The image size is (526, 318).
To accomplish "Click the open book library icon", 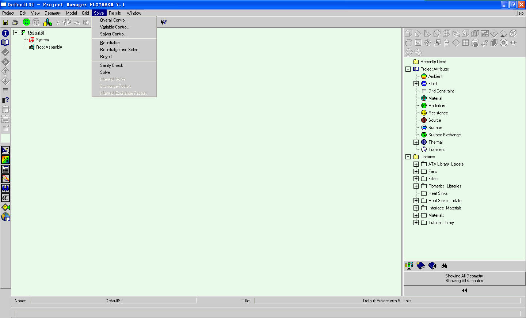I will (5, 43).
